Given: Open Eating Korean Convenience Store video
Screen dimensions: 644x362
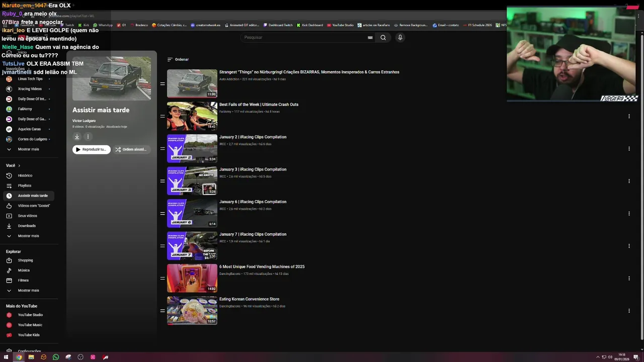Looking at the screenshot, I should [x=249, y=299].
